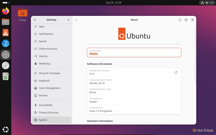Open Wellbeing settings
Viewport: 216px width, 135px height.
pyautogui.click(x=51, y=64)
